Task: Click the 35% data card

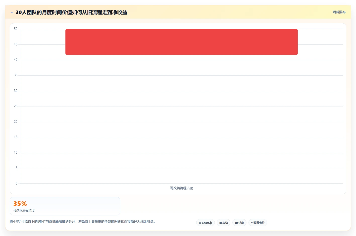Action: point(65,206)
